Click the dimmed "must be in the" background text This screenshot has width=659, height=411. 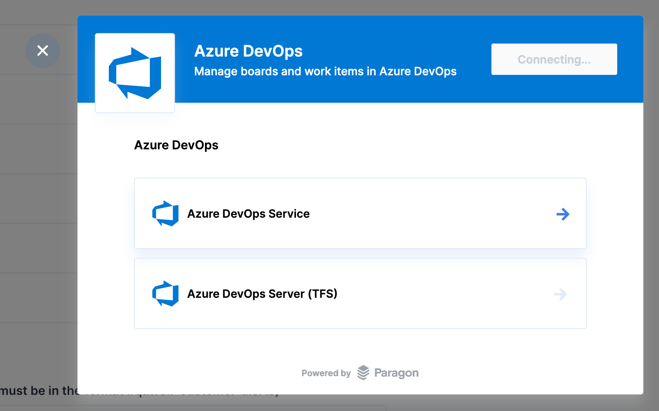(39, 391)
